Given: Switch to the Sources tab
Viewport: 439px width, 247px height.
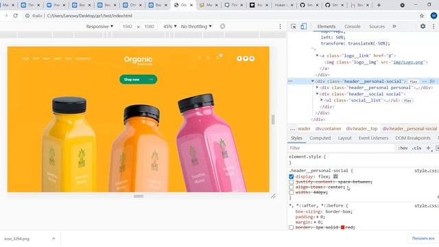Looking at the screenshot, I should [377, 26].
